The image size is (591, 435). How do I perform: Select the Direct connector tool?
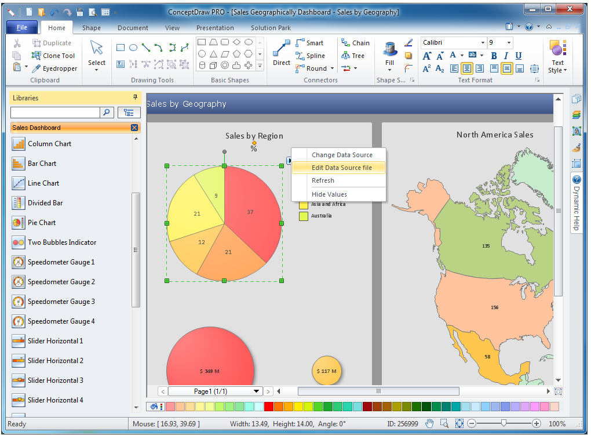pos(282,54)
